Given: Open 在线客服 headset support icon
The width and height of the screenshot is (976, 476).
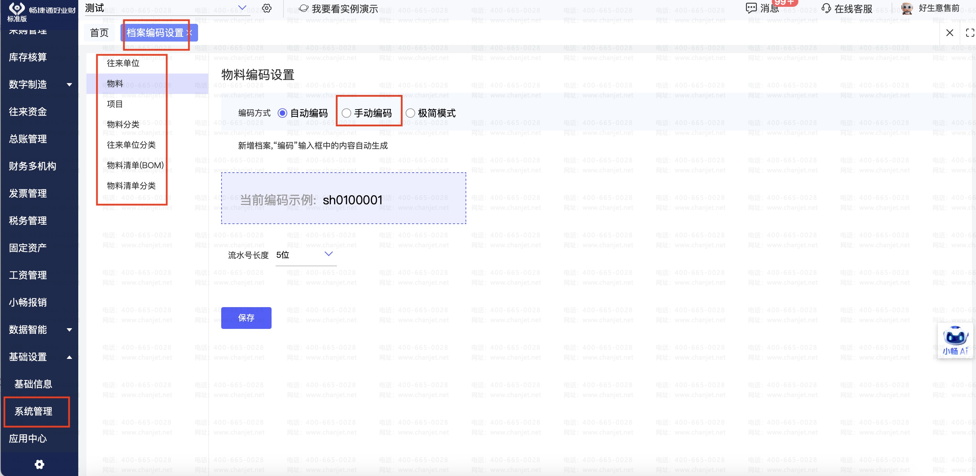Looking at the screenshot, I should (826, 8).
